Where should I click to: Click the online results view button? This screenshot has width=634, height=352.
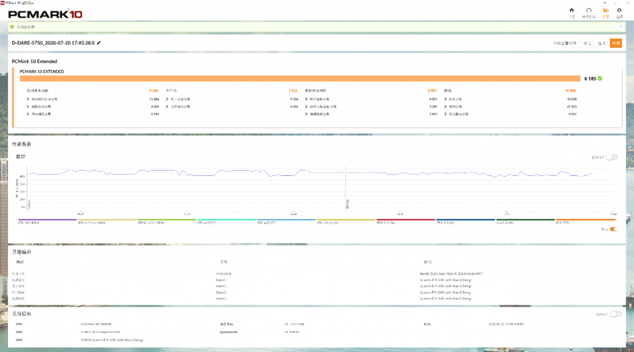point(565,43)
